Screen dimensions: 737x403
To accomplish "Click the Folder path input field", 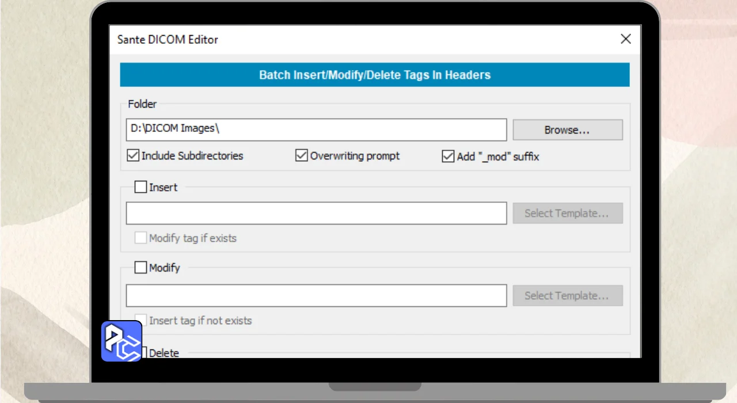I will (x=316, y=130).
